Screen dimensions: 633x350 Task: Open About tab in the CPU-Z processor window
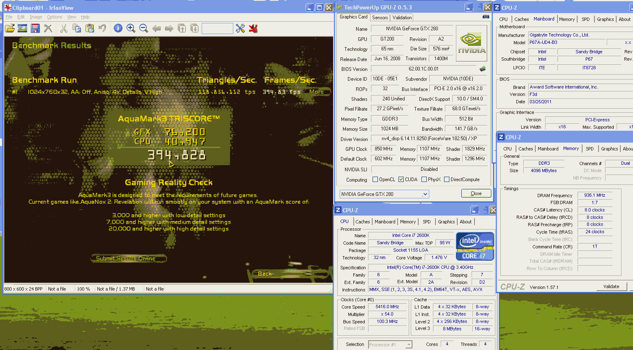coord(465,222)
